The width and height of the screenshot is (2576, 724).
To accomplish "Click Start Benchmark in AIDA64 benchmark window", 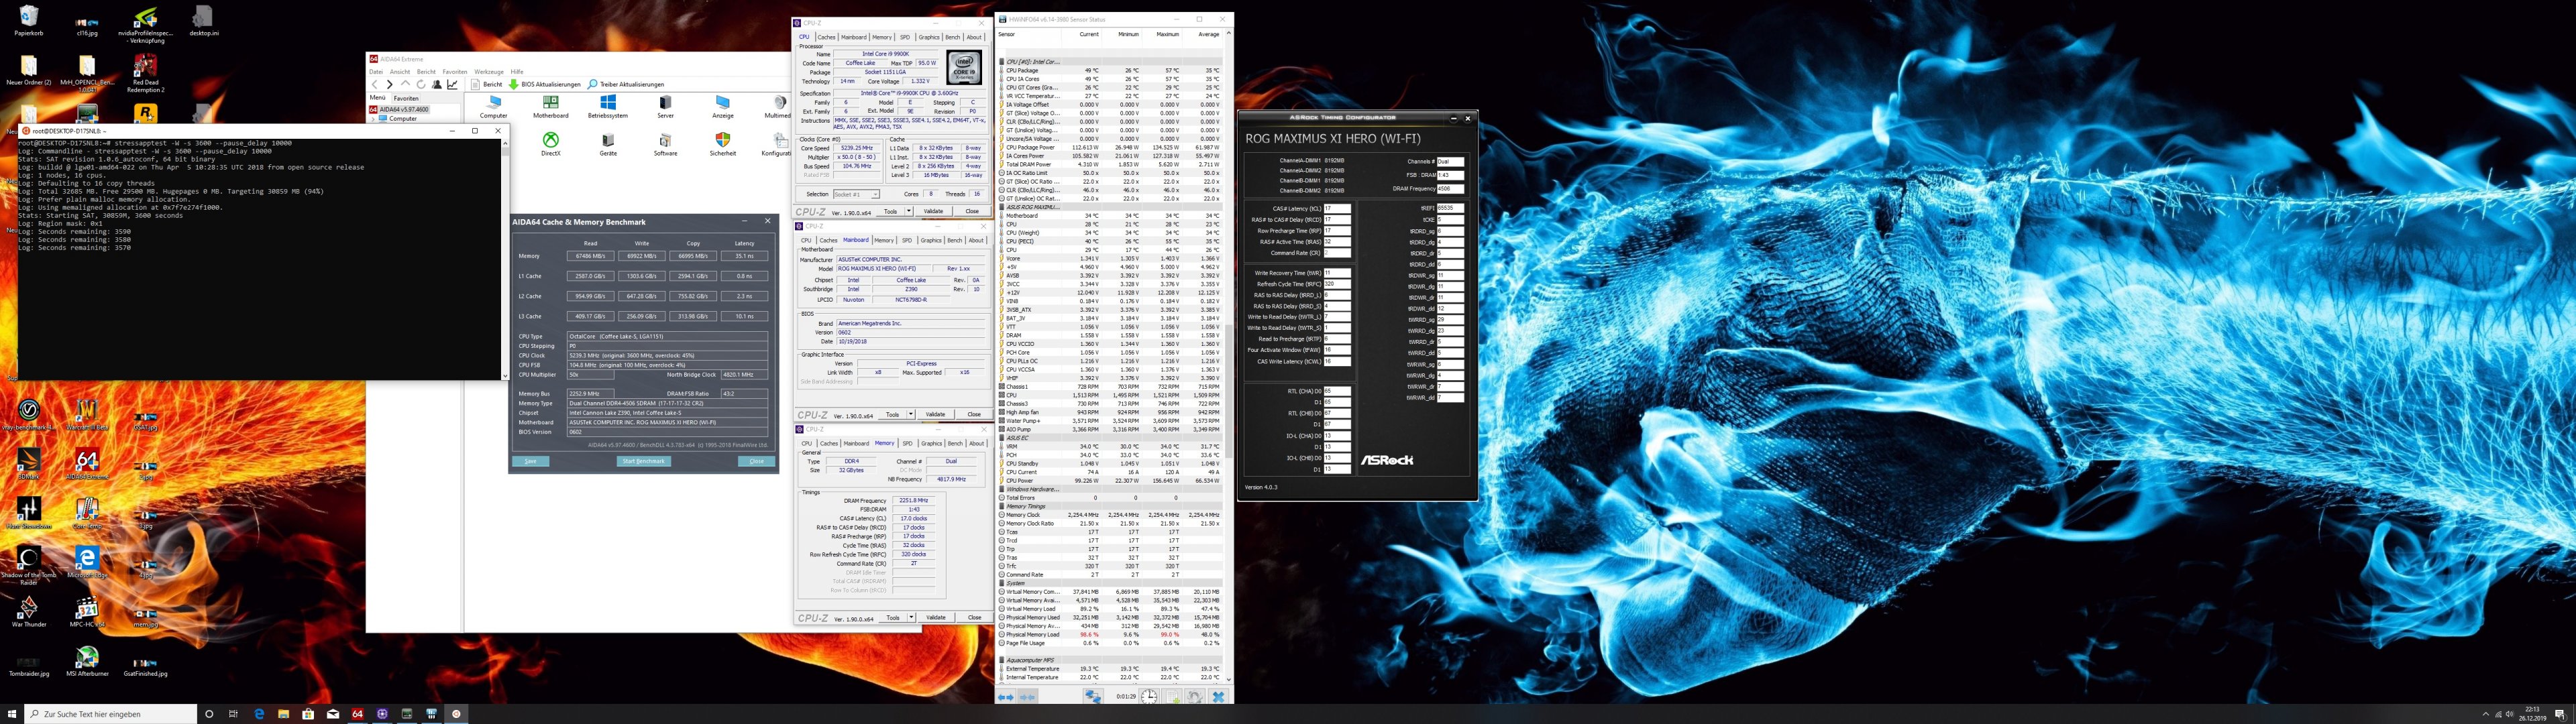I will click(x=644, y=461).
